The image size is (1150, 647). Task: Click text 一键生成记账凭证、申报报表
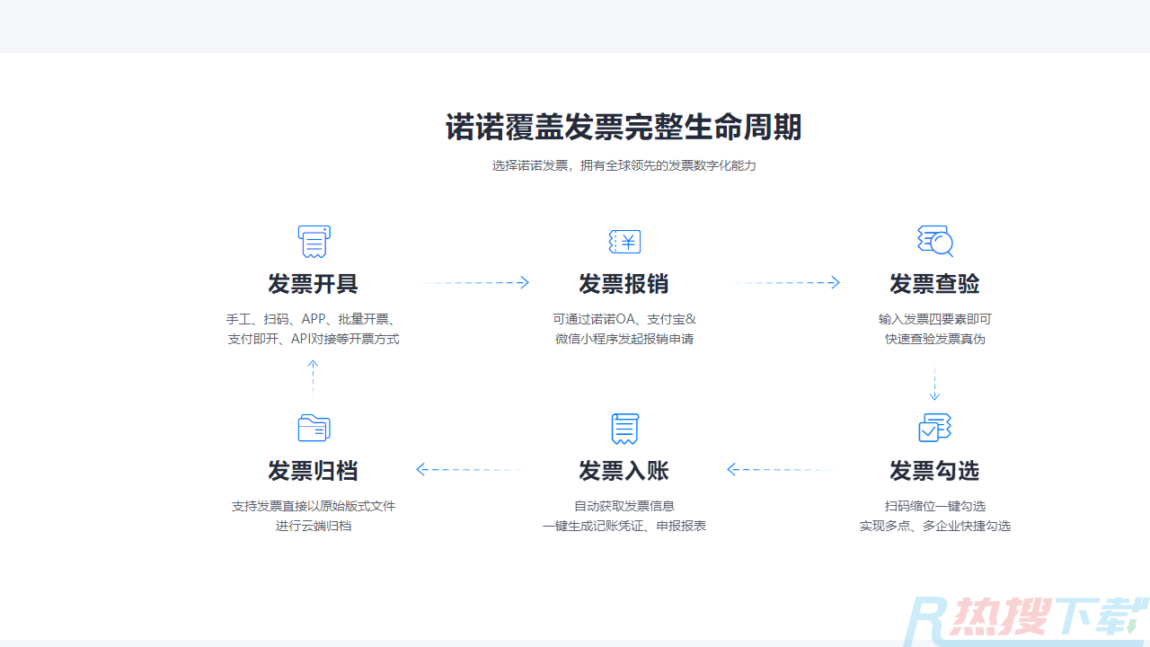624,526
